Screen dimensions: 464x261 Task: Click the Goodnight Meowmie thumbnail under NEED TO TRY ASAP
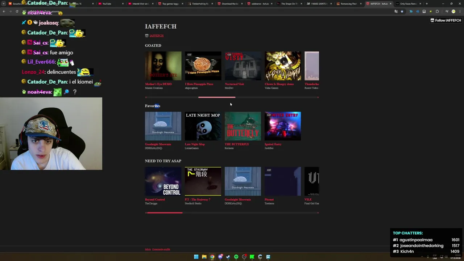(243, 181)
